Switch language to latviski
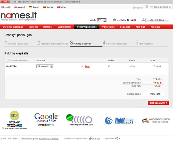 pyautogui.click(x=63, y=7)
